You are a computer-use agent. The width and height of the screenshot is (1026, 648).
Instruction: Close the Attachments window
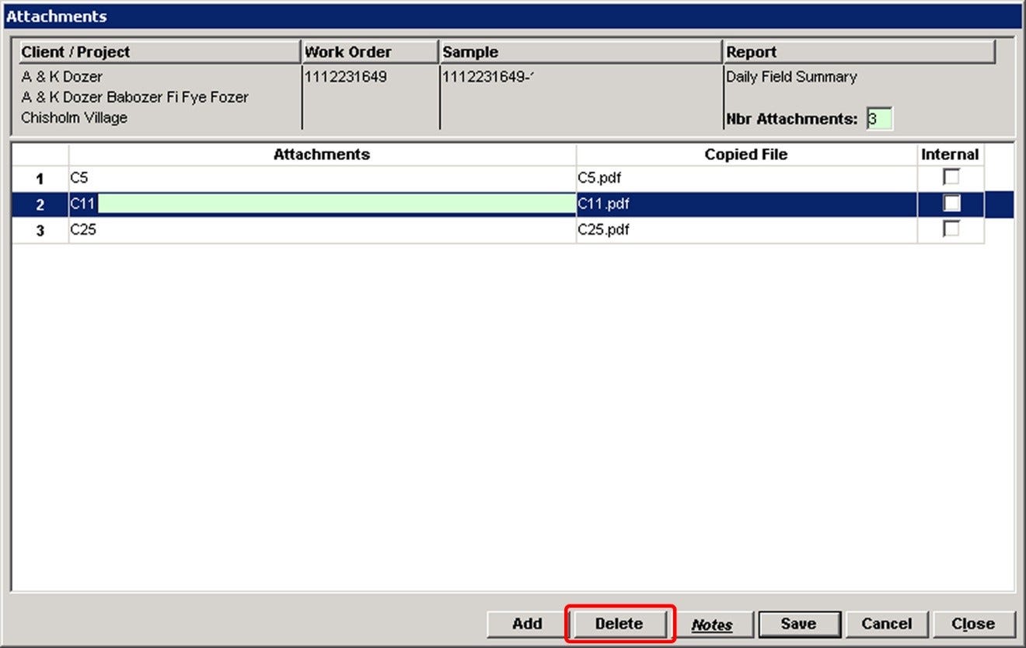pos(973,624)
